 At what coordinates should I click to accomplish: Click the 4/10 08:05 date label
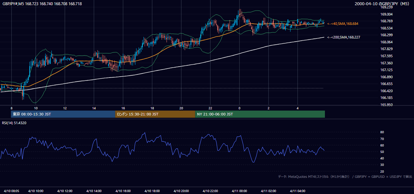point(11,191)
